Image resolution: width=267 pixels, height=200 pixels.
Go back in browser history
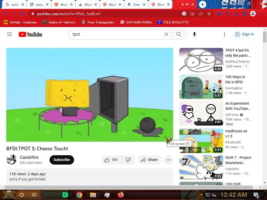[x=6, y=14]
